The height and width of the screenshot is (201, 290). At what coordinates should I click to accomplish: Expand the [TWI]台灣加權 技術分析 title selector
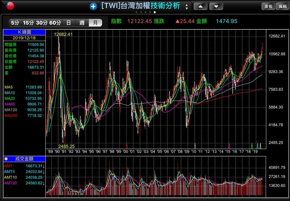(x=141, y=6)
